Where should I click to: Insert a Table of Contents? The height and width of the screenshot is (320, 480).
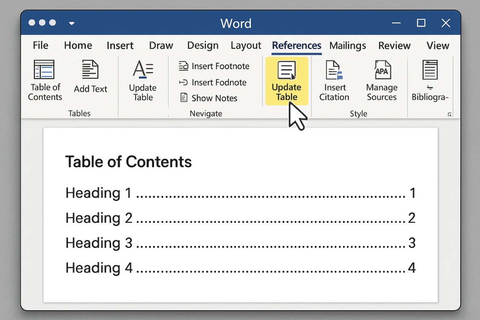(x=44, y=81)
